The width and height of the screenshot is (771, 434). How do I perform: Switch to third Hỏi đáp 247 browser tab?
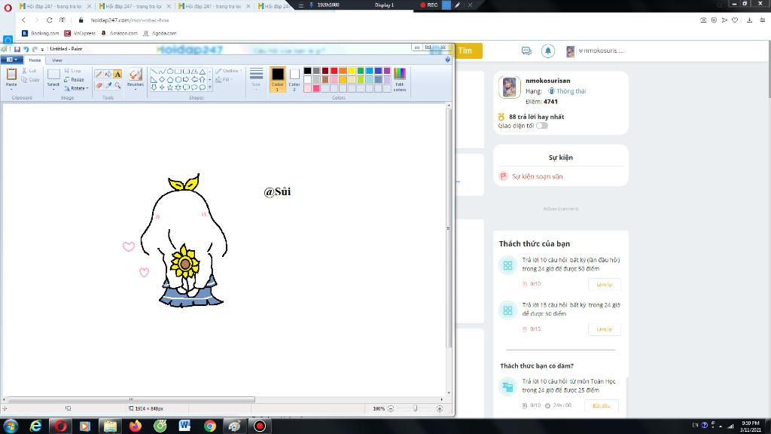(213, 6)
